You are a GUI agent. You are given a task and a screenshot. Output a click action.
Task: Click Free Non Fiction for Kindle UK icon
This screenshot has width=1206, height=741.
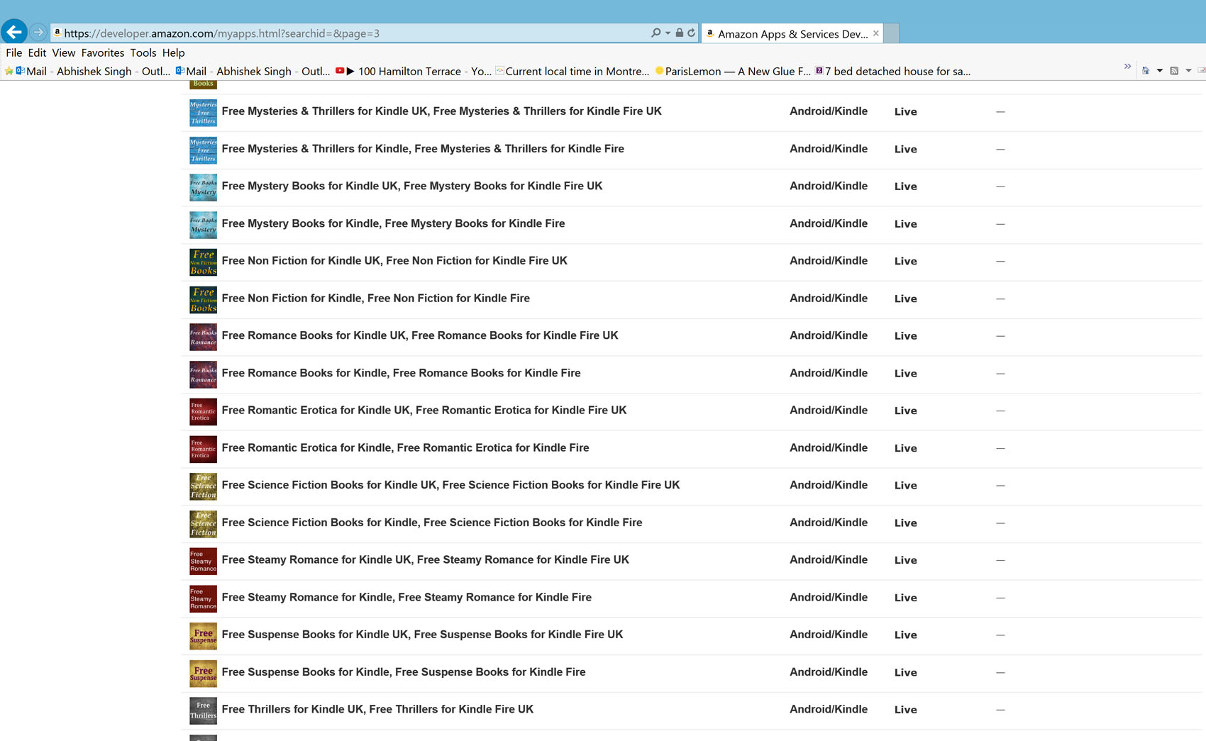(x=203, y=262)
